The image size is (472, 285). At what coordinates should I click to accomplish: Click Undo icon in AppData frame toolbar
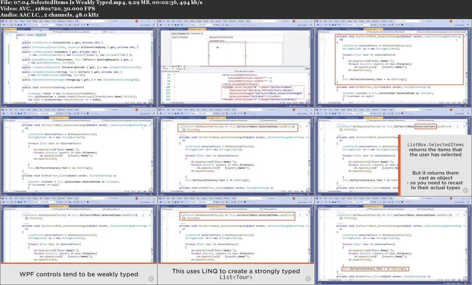click(25, 25)
